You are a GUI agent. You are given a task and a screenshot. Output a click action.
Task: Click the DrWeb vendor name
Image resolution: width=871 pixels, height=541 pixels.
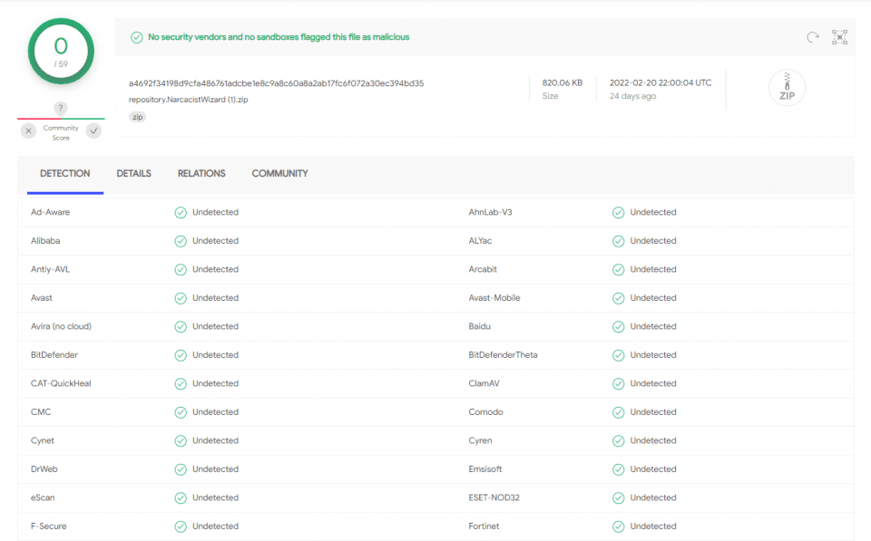tap(44, 469)
